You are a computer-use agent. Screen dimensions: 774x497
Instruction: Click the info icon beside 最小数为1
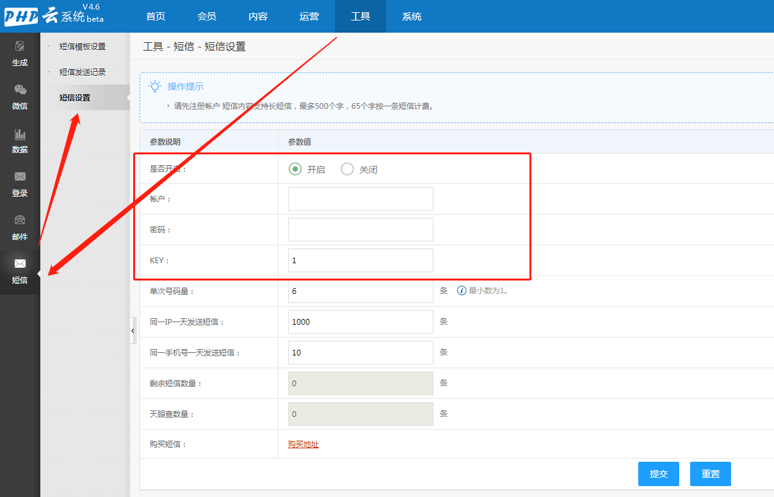pos(461,291)
